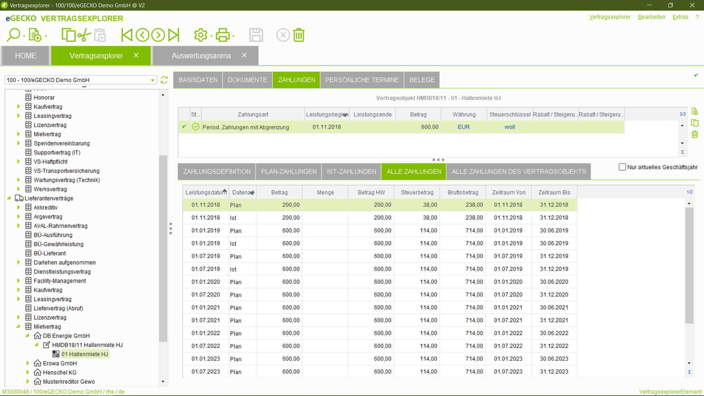Open the 100/eGECKO Demo GmbH client dropdown
The height and width of the screenshot is (396, 704).
click(x=153, y=80)
